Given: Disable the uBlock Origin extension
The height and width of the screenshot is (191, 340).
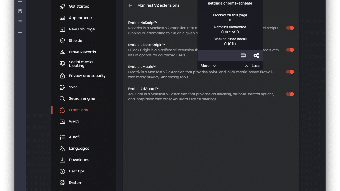Looking at the screenshot, I should [x=290, y=50].
